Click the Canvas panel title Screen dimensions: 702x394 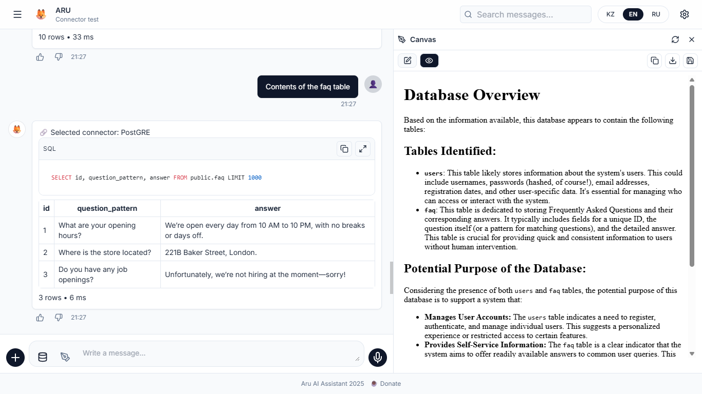423,40
